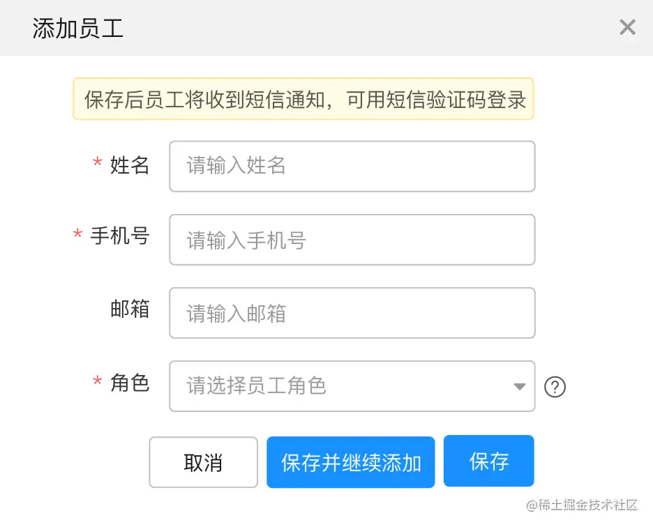Click the 保存并继续添加 button
653x527 pixels.
coord(350,462)
